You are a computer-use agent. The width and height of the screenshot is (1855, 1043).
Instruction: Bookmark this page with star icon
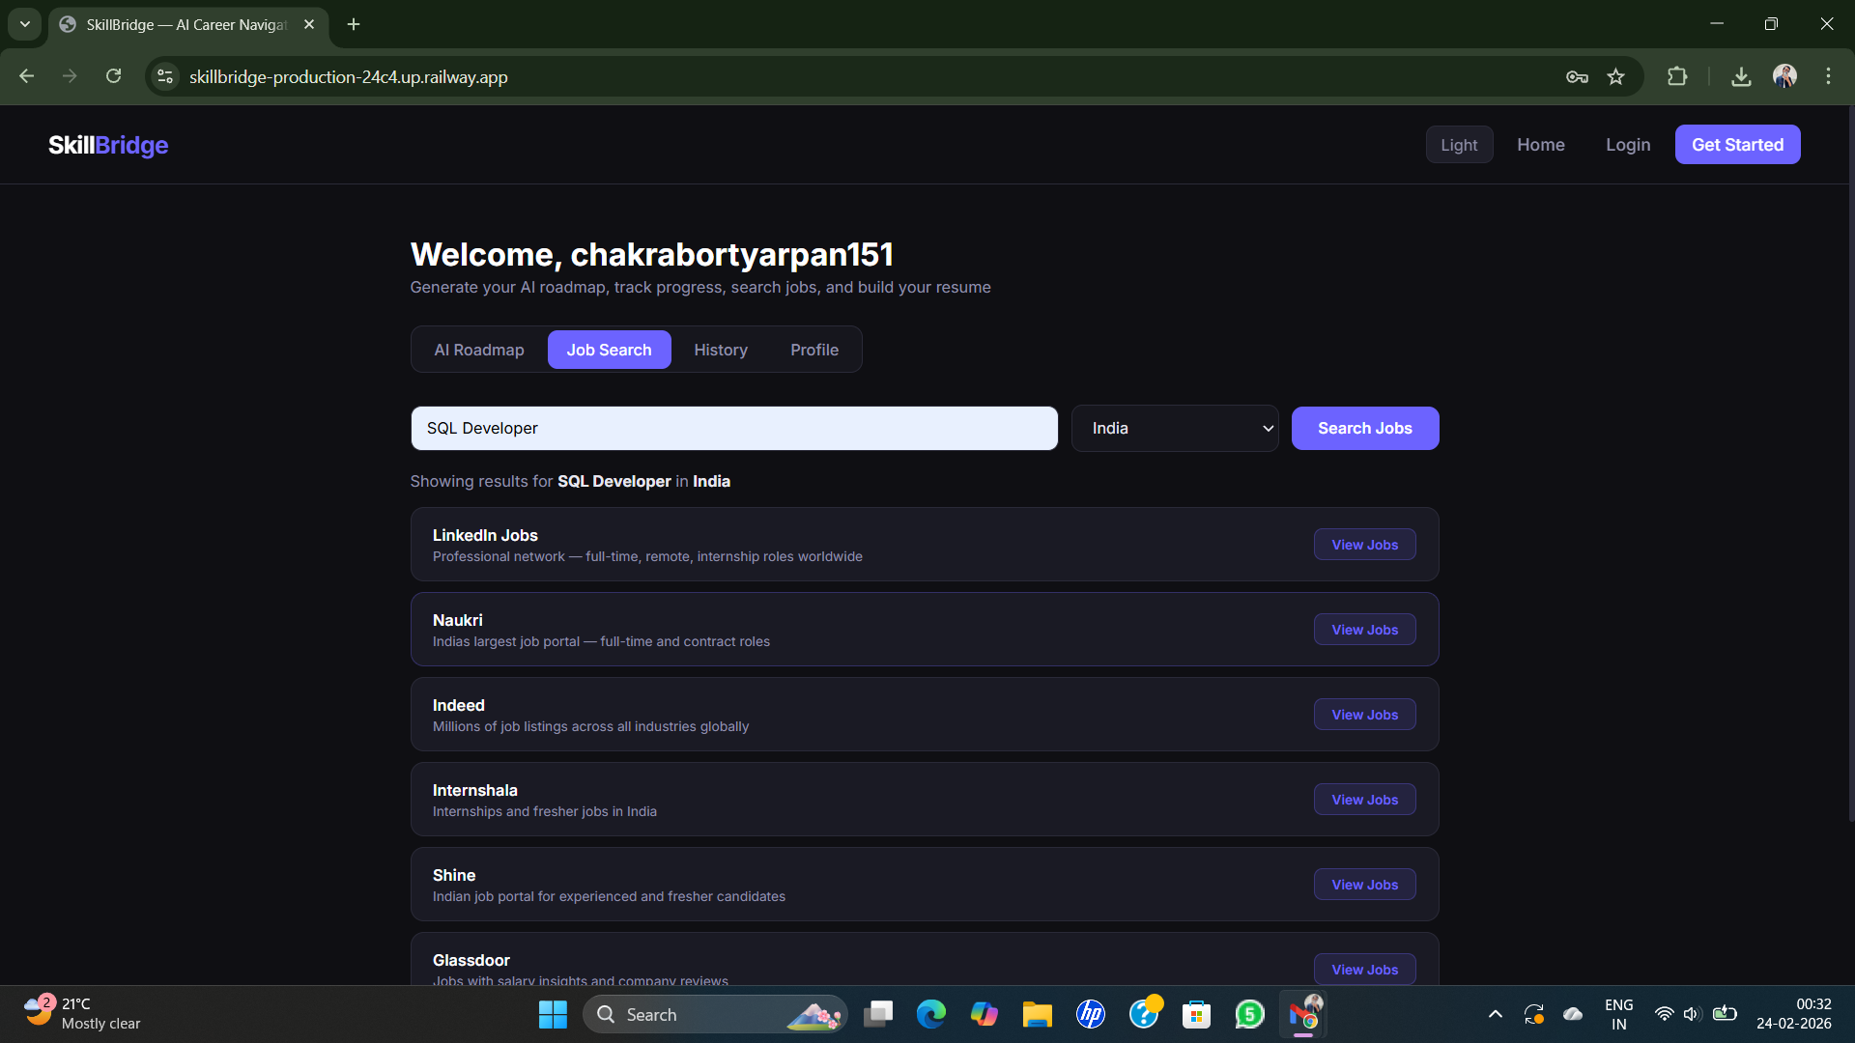(x=1615, y=76)
